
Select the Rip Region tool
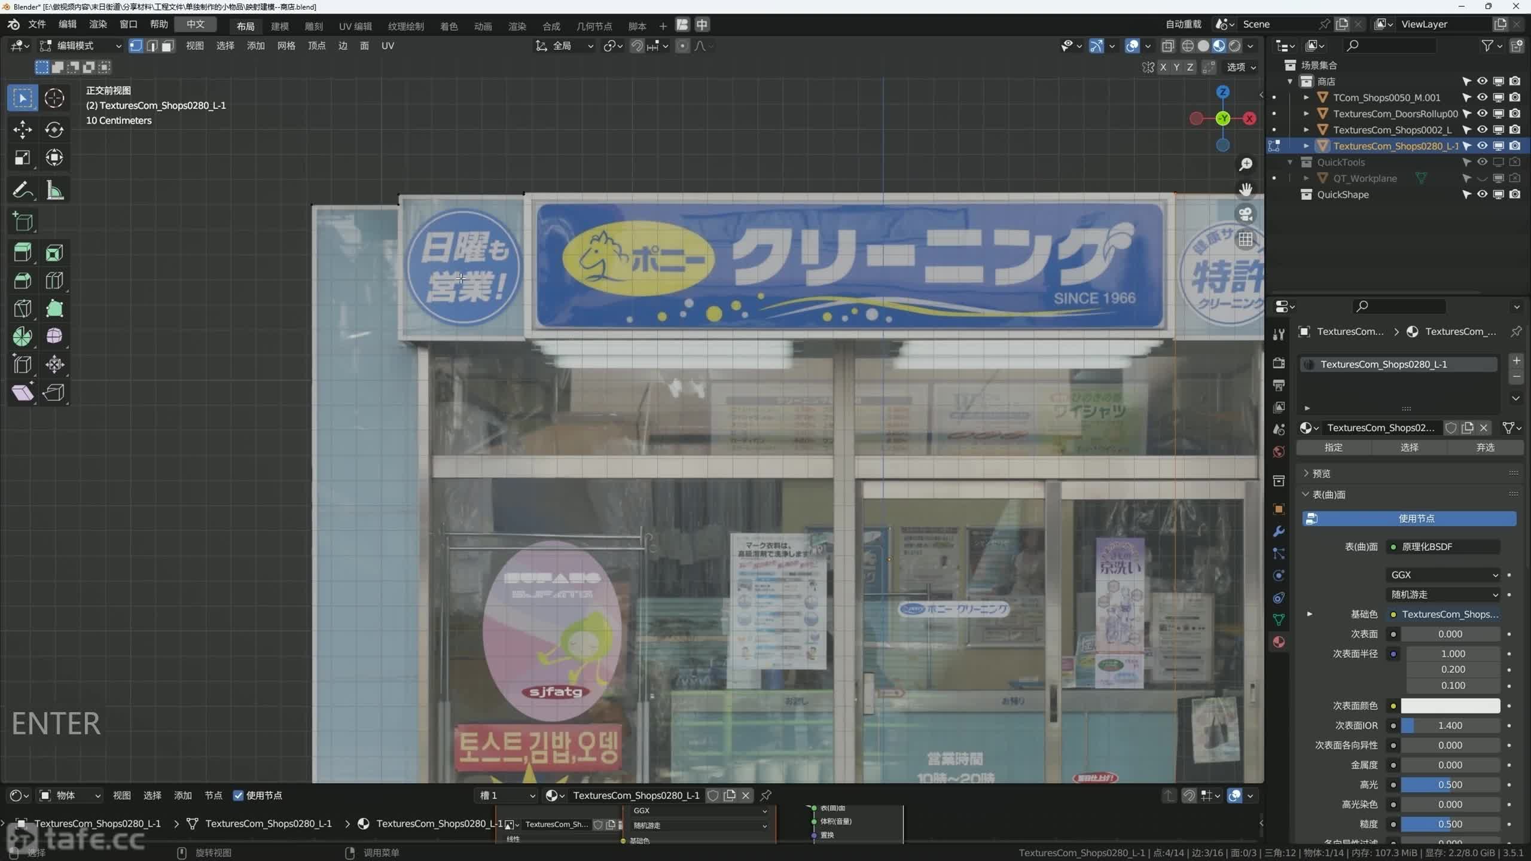[54, 393]
